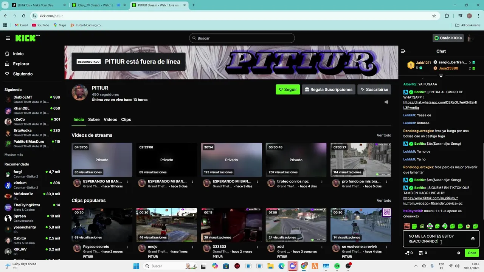484x272 pixels.
Task: Open chat settings gear icon
Action: coord(459,253)
